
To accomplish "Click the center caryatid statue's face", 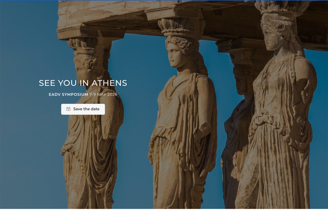I will tap(174, 55).
